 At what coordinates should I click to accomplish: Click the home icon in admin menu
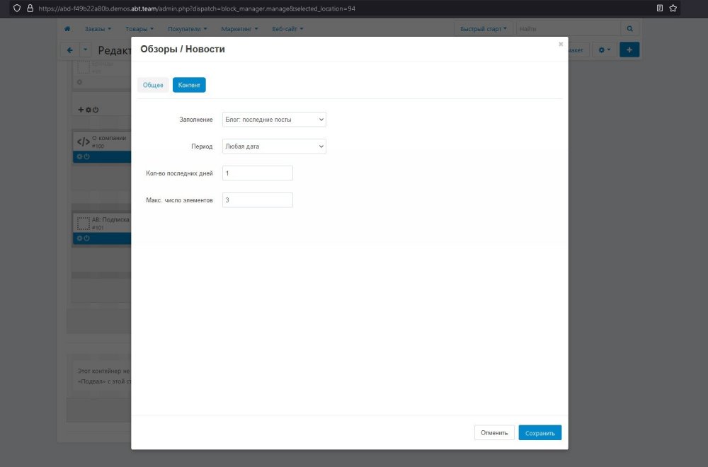coord(67,29)
